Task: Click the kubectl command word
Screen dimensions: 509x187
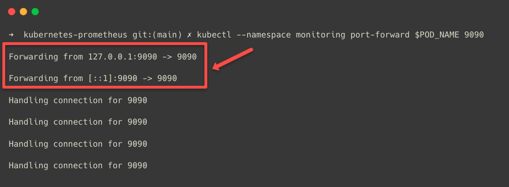Action: pos(214,35)
